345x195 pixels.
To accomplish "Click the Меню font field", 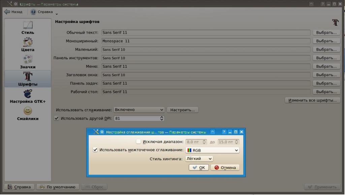I will 206,66.
